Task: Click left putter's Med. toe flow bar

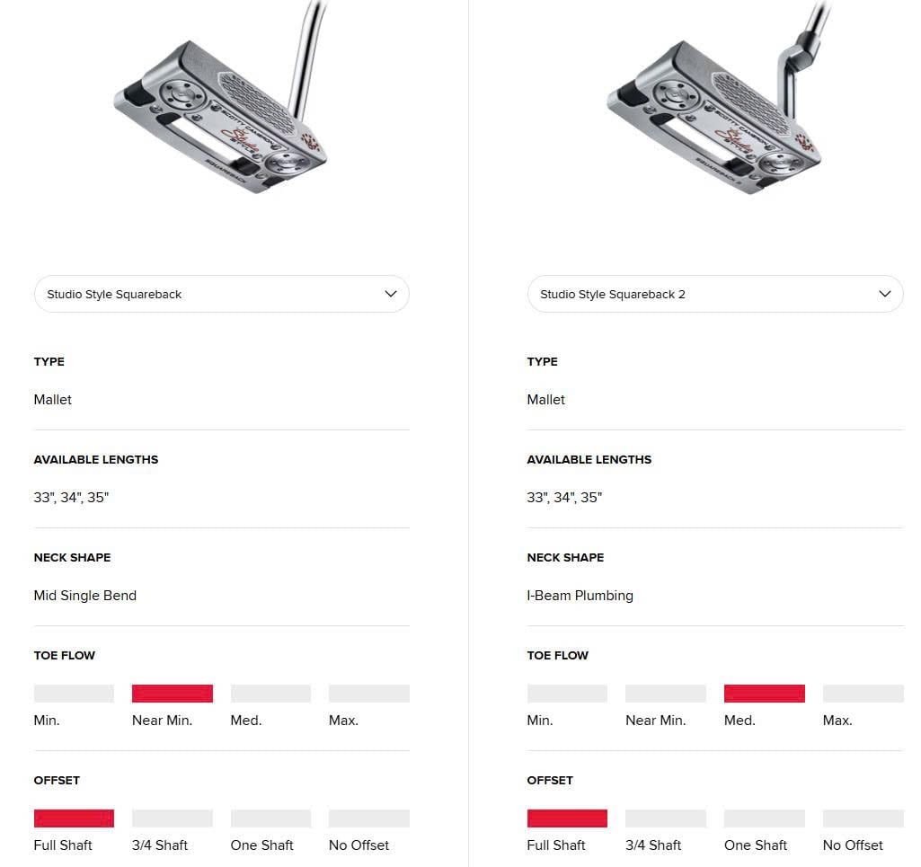Action: tap(270, 694)
